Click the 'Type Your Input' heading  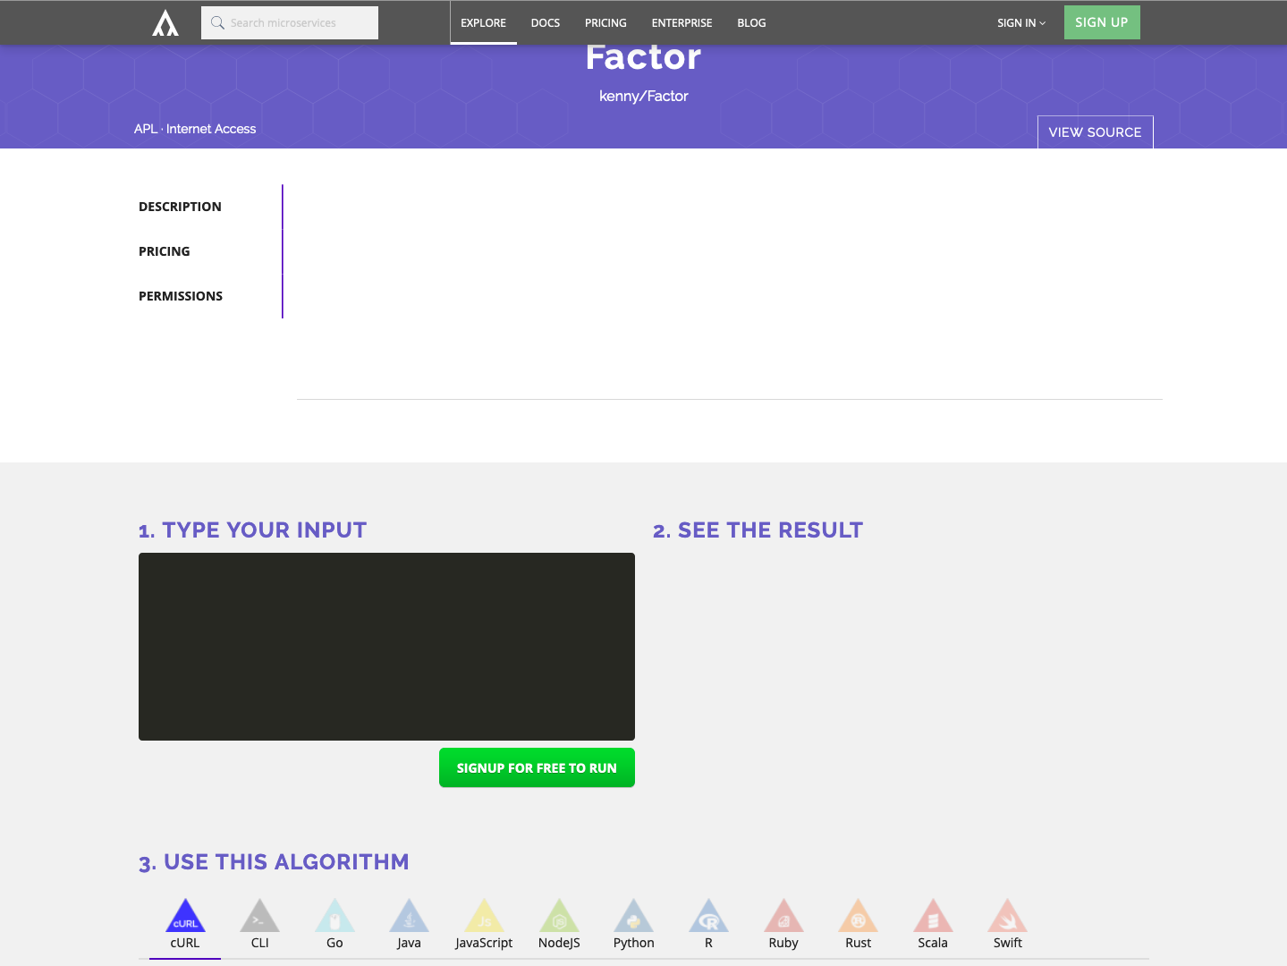[x=253, y=530]
